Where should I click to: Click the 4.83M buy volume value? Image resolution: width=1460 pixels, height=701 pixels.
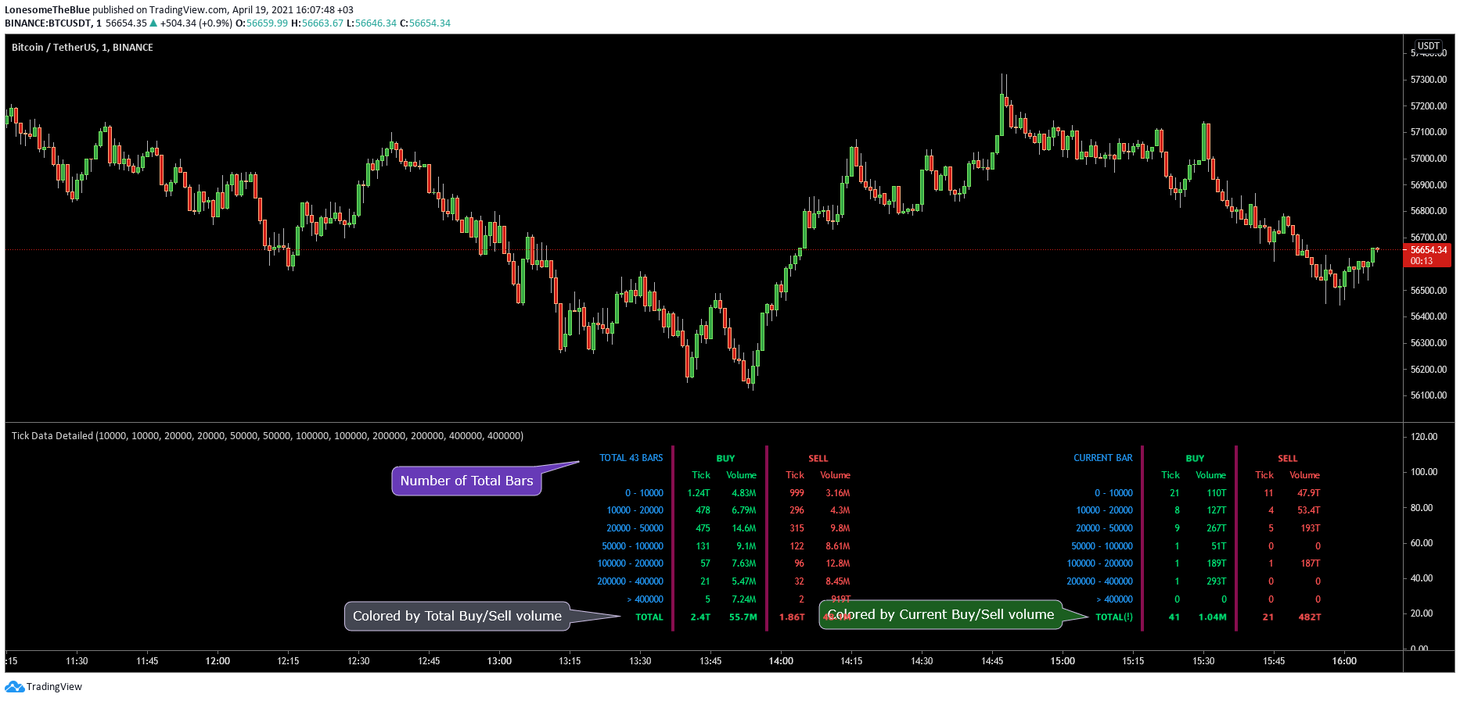coord(743,493)
